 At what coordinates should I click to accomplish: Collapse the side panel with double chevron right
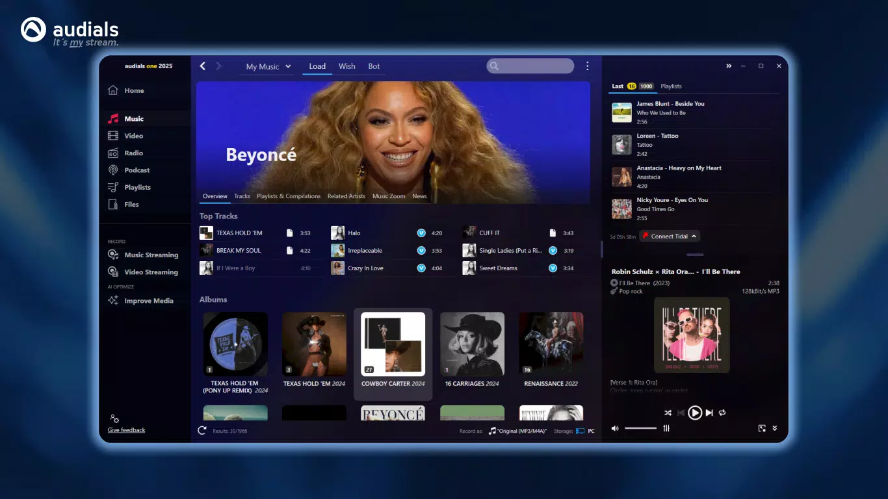pos(729,66)
